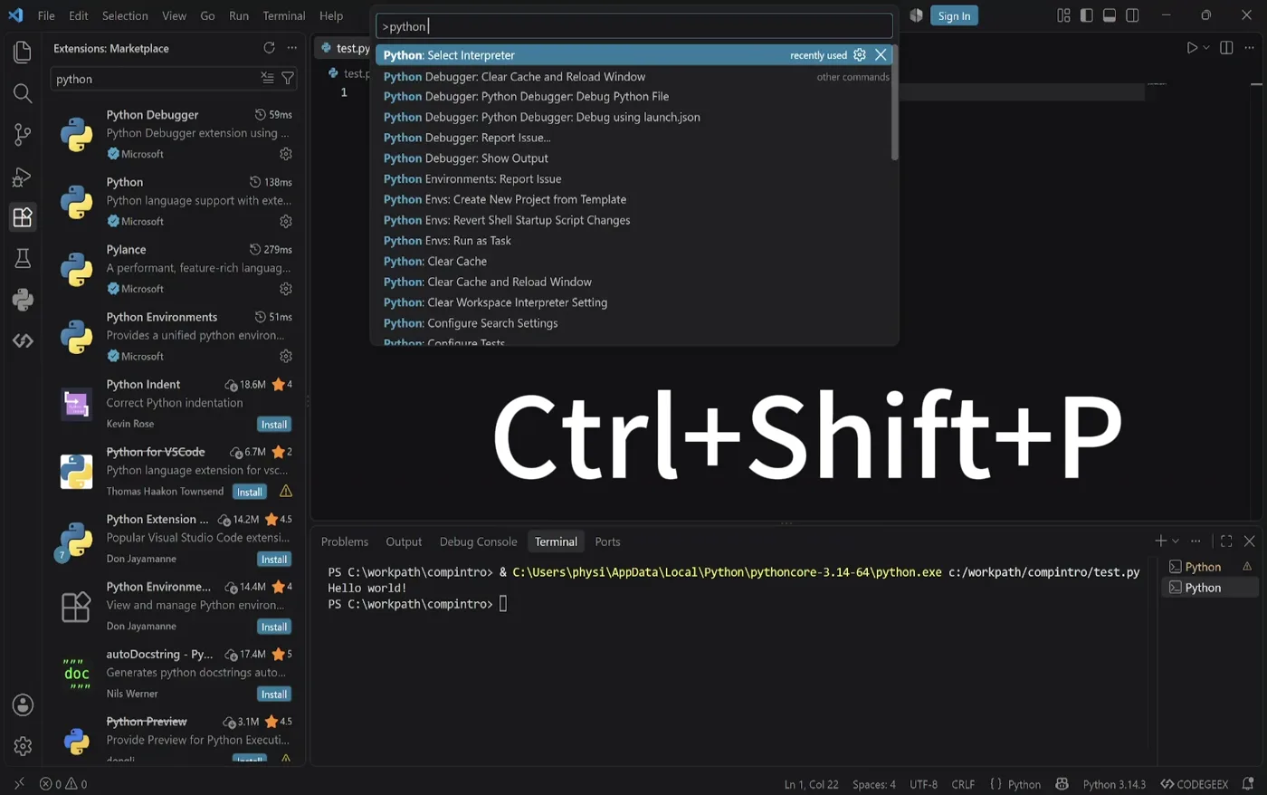Open the Terminal menu in menu bar
The width and height of the screenshot is (1267, 795).
click(x=283, y=15)
